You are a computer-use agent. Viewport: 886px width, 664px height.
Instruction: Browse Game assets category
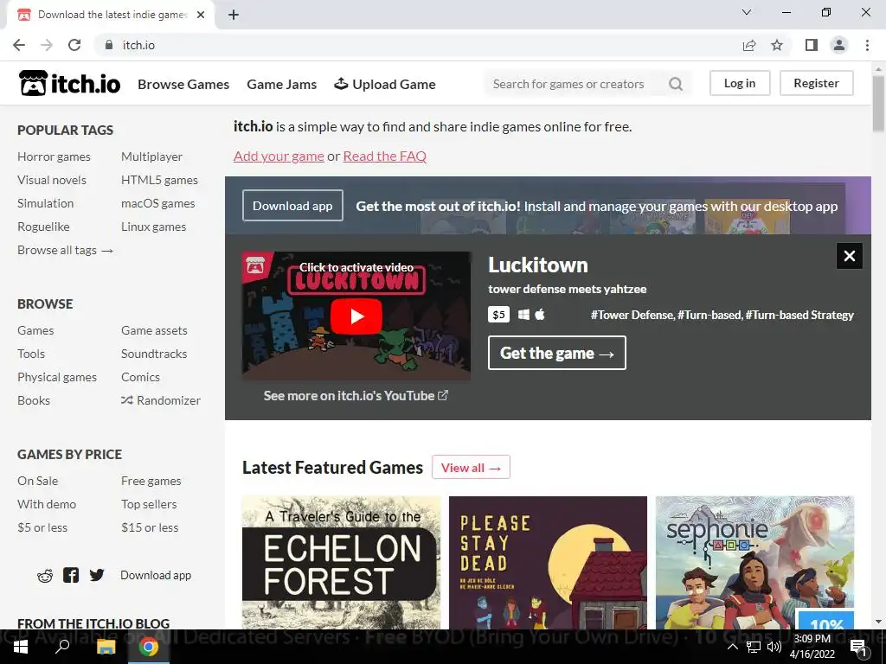154,330
